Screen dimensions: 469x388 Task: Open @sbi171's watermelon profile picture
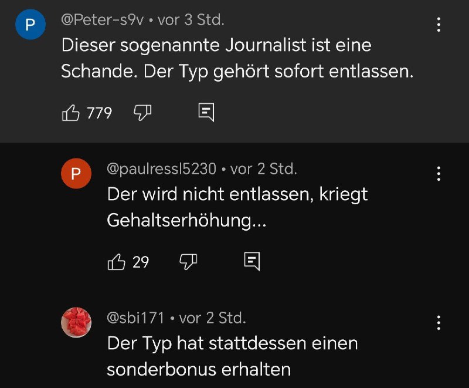[76, 322]
